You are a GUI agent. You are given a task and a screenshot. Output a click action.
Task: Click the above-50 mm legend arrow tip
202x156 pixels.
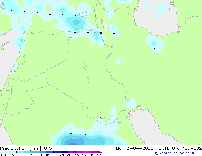coord(101,152)
